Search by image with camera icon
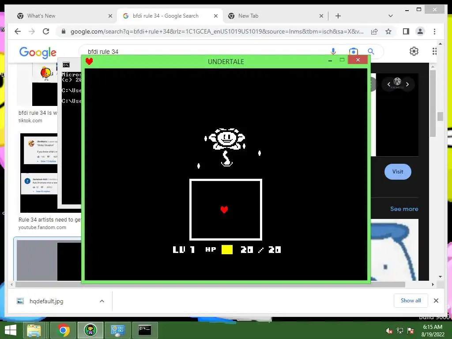This screenshot has width=452, height=339. pos(353,52)
